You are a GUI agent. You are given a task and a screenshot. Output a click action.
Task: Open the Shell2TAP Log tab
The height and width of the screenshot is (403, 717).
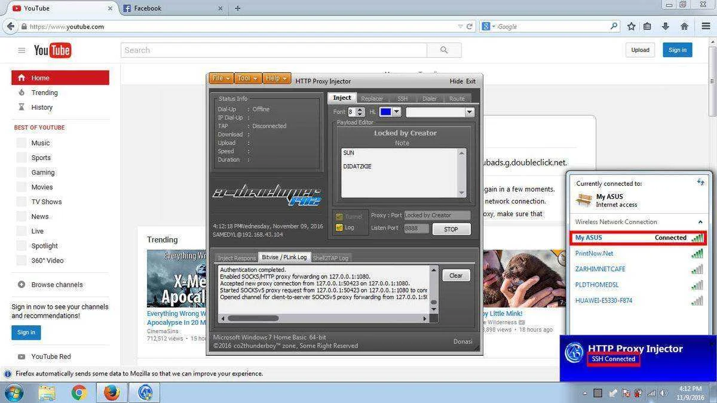(331, 258)
